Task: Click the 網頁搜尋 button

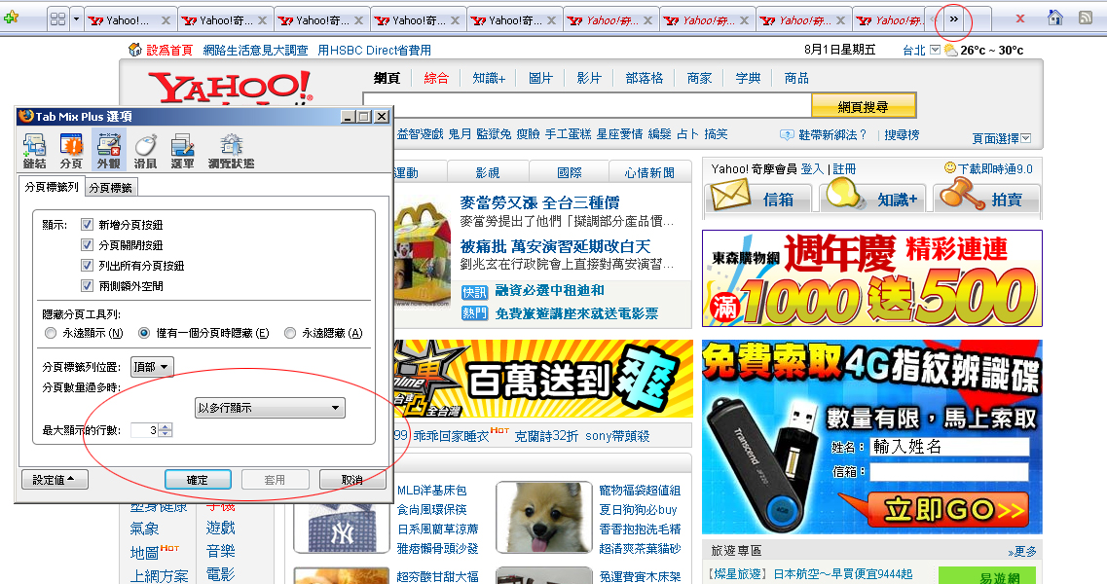Action: pyautogui.click(x=864, y=106)
